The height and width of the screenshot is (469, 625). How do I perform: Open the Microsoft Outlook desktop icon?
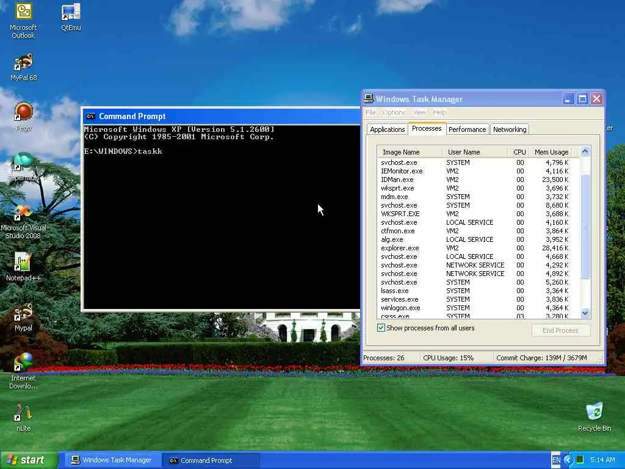(x=23, y=21)
